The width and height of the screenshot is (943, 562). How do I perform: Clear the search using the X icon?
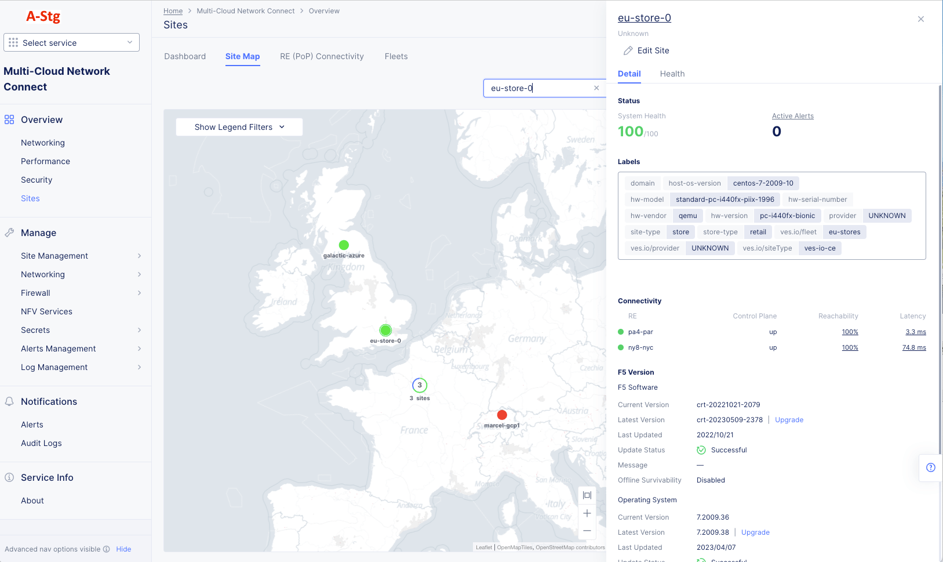coord(596,88)
